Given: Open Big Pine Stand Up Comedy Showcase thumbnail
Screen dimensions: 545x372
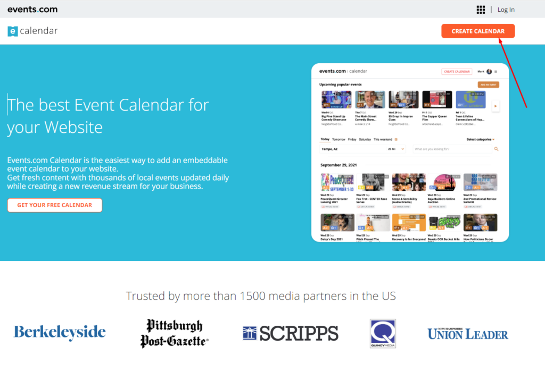Looking at the screenshot, I should click(336, 99).
